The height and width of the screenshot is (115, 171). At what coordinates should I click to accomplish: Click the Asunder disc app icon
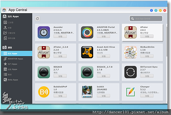(44, 32)
